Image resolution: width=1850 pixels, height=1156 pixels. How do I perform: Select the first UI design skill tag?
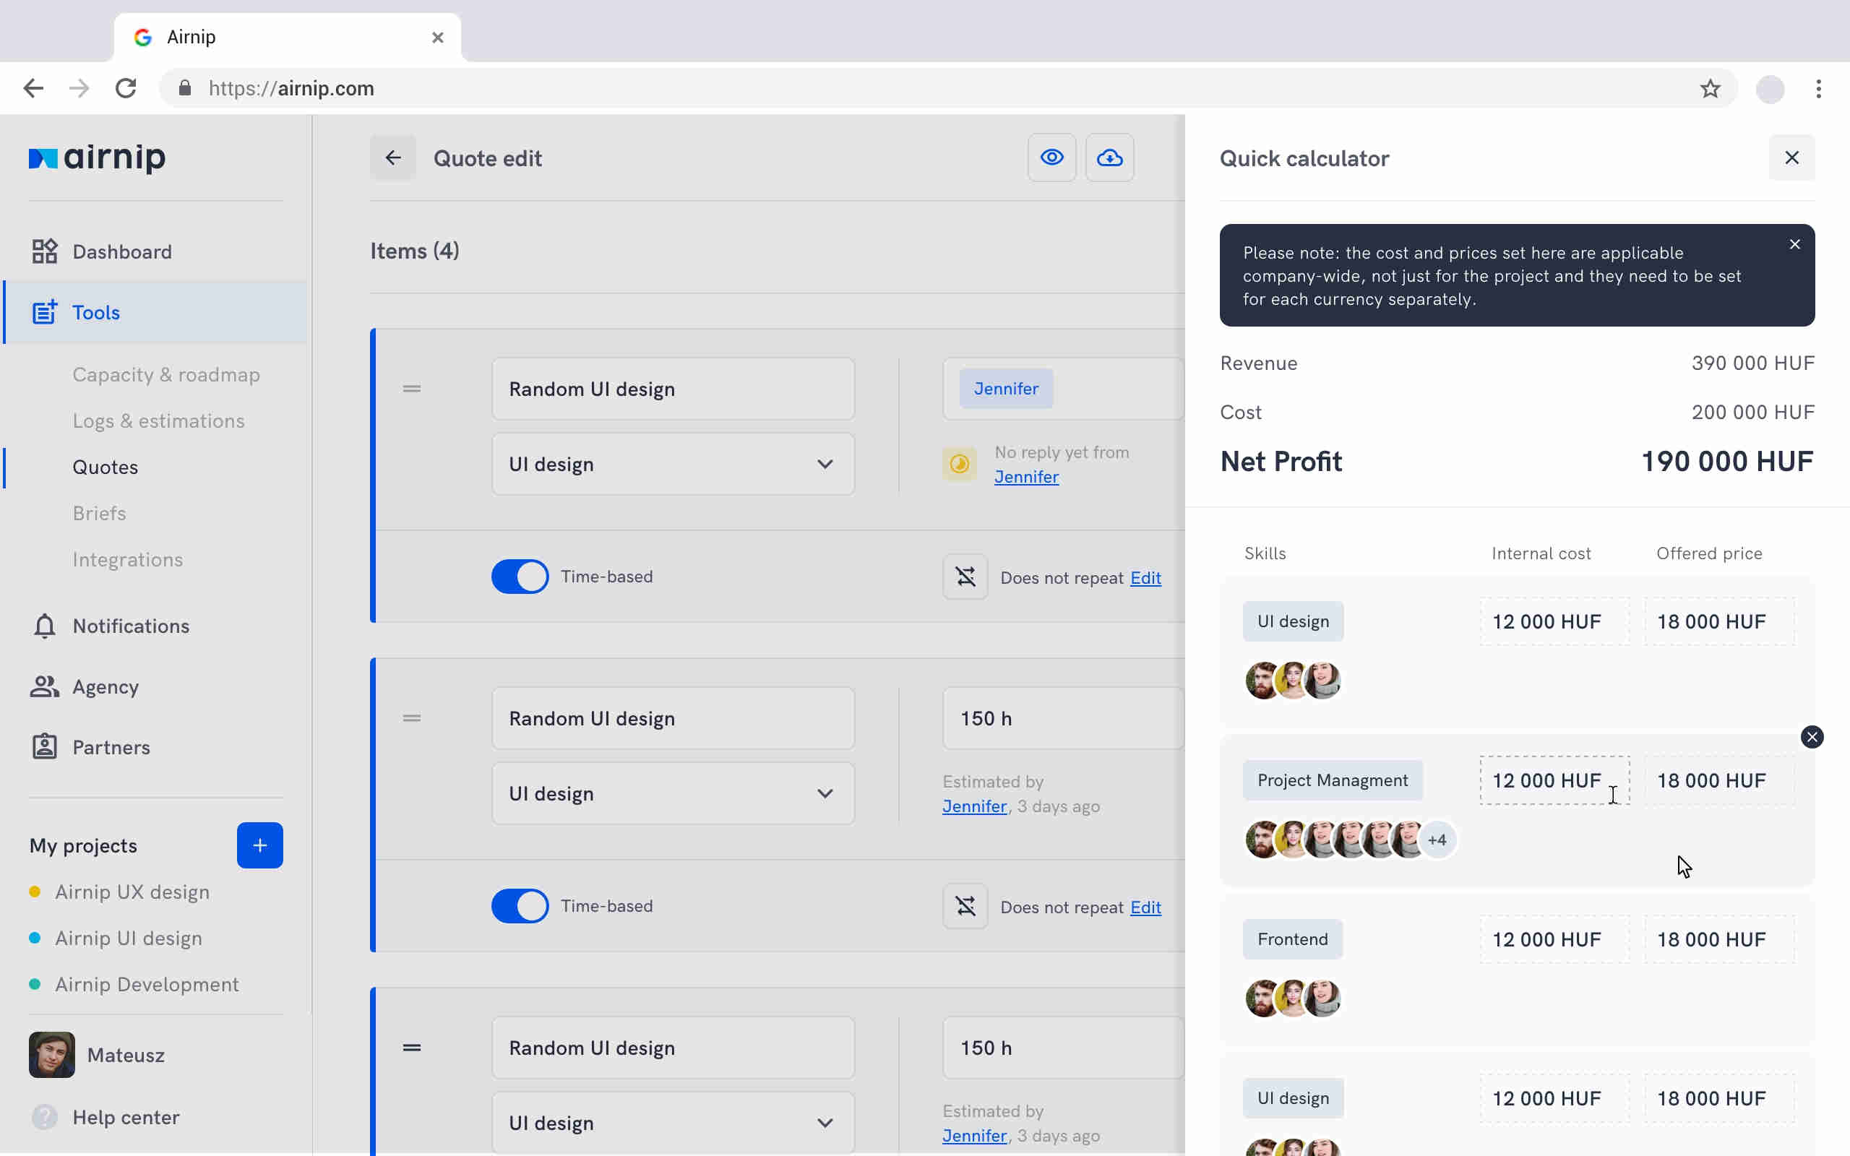coord(1293,621)
